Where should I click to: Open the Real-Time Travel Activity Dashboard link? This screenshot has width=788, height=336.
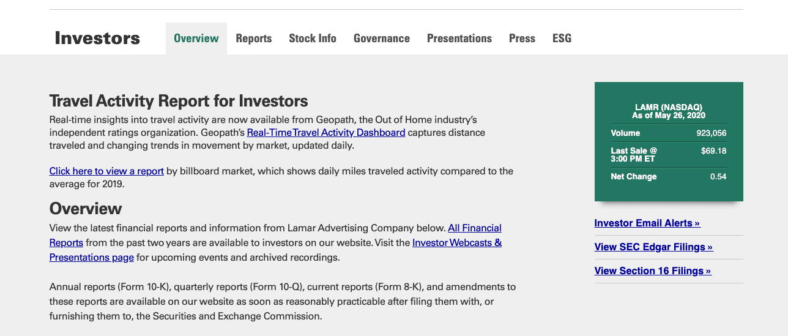(325, 132)
